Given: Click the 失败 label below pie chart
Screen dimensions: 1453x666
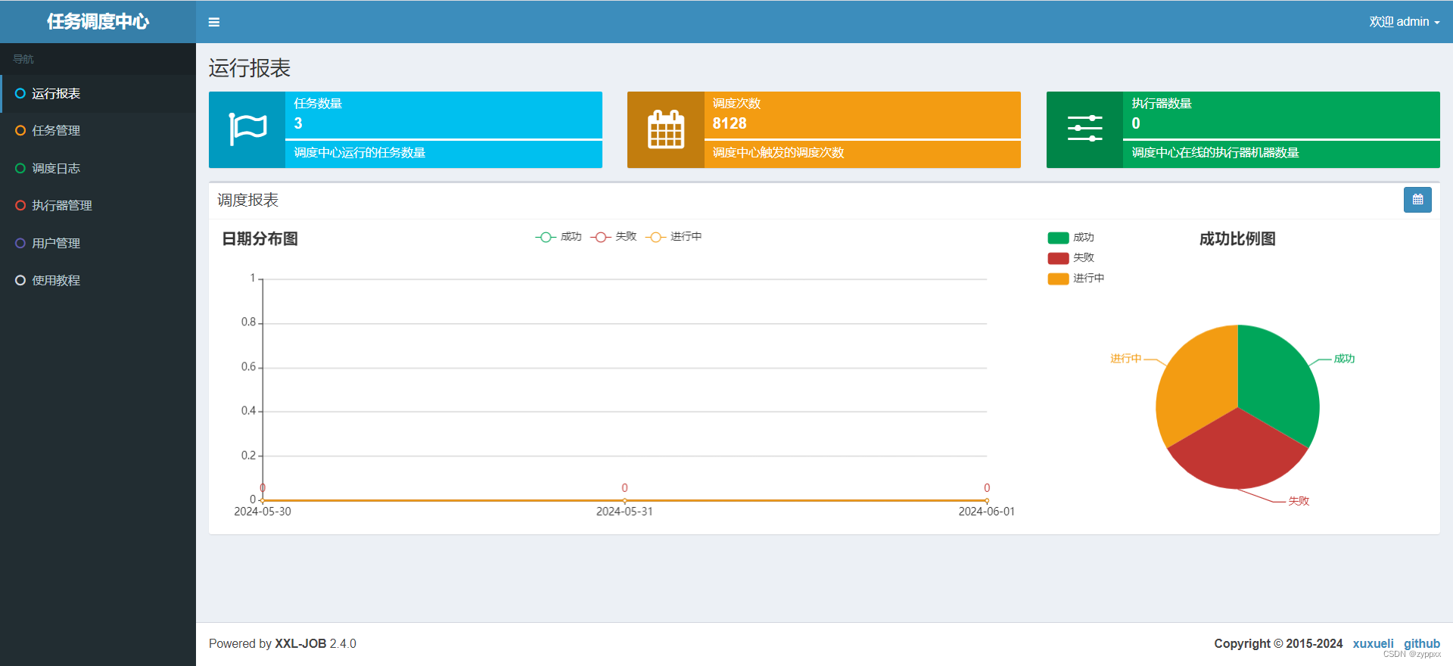Looking at the screenshot, I should pos(1299,501).
